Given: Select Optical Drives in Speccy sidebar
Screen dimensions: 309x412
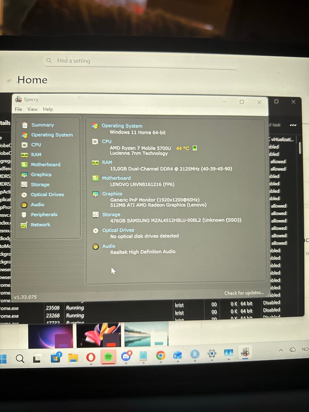Looking at the screenshot, I should 47,194.
